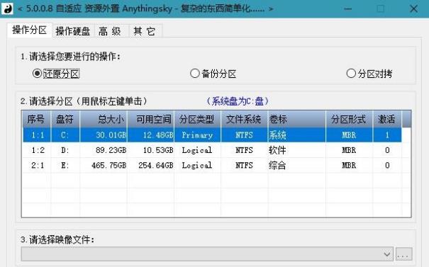Viewport: 429px width, 267px height.
Task: Click the 卷标 column header
Action: pyautogui.click(x=297, y=119)
